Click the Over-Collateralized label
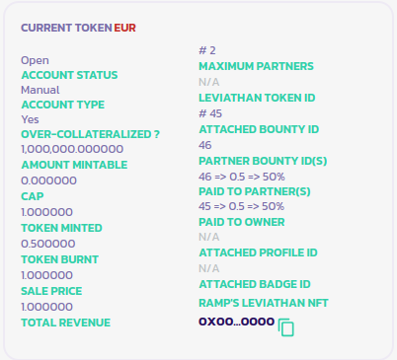The height and width of the screenshot is (360, 397). (x=90, y=134)
